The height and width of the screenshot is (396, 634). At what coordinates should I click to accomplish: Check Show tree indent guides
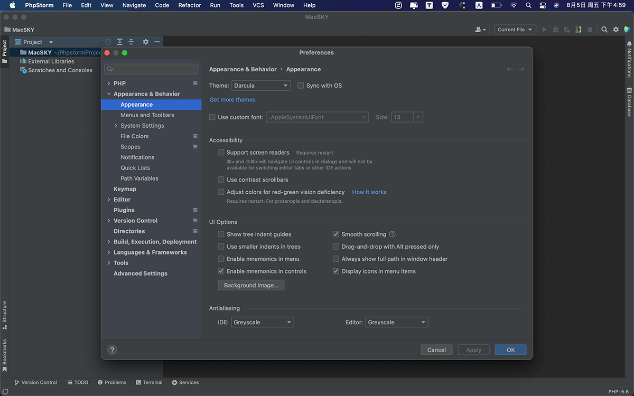coord(221,234)
